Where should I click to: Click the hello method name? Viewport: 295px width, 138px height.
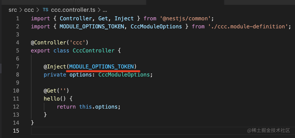pyautogui.click(x=52, y=99)
